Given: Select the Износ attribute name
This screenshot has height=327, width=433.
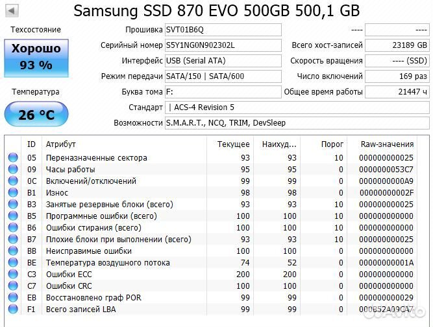Looking at the screenshot, I should 57,192.
